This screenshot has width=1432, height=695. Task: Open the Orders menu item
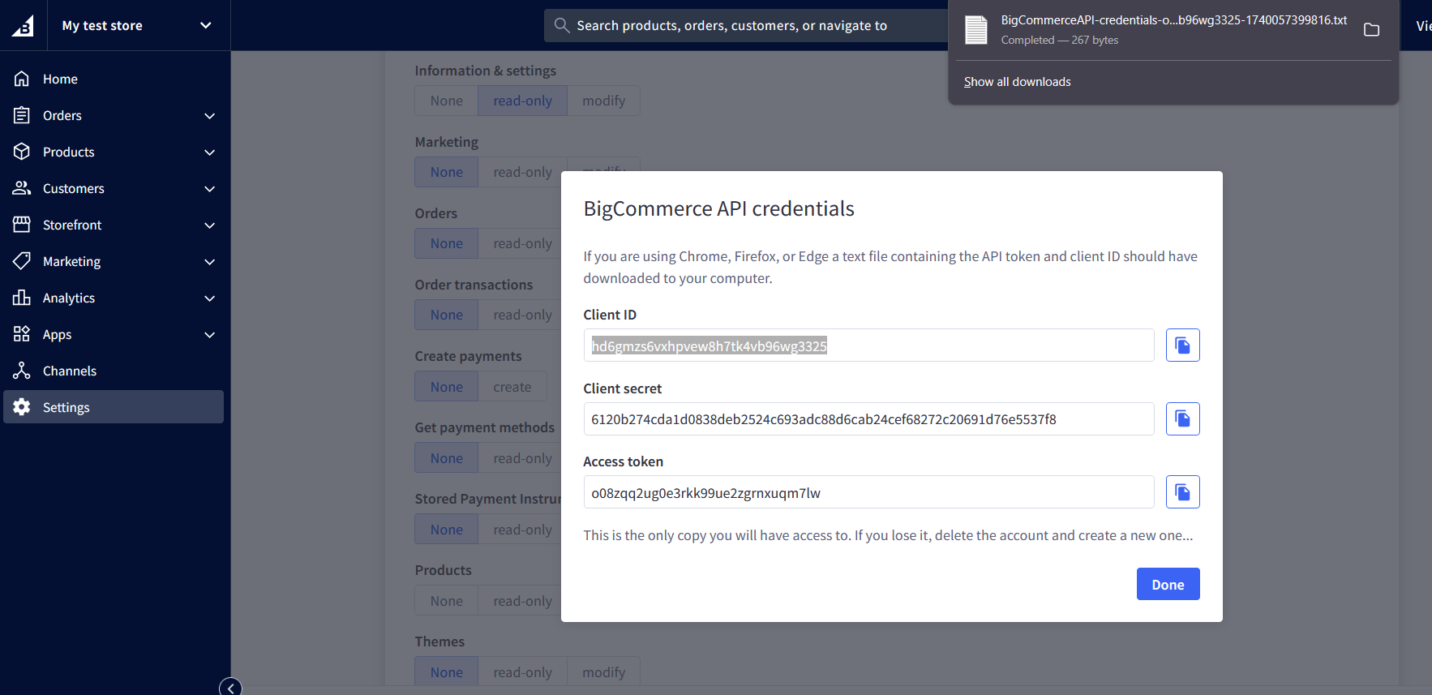click(x=114, y=115)
